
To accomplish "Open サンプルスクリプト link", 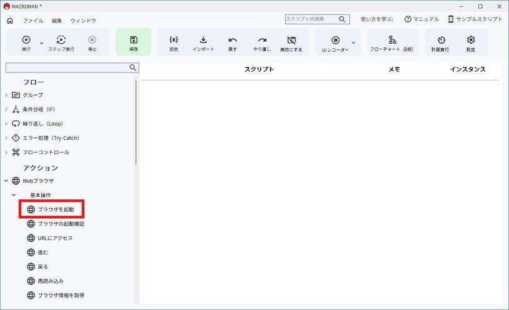I will point(475,19).
